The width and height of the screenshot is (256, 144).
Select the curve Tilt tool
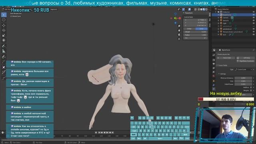point(4,72)
